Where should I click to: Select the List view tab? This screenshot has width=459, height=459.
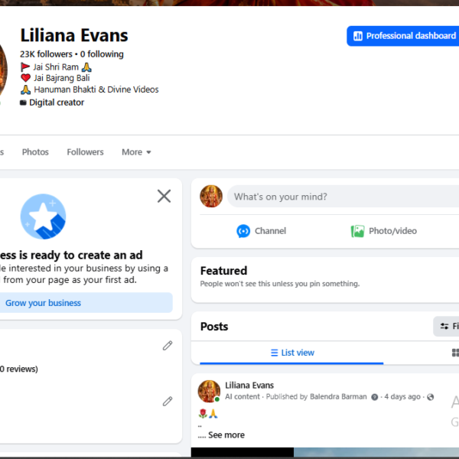[x=292, y=353]
